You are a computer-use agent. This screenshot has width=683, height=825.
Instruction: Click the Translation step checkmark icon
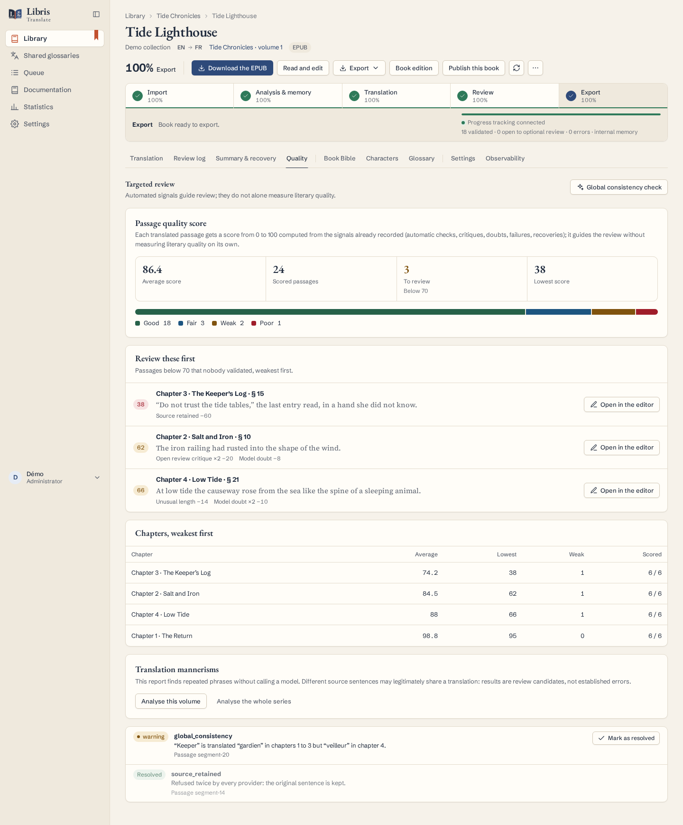point(354,96)
